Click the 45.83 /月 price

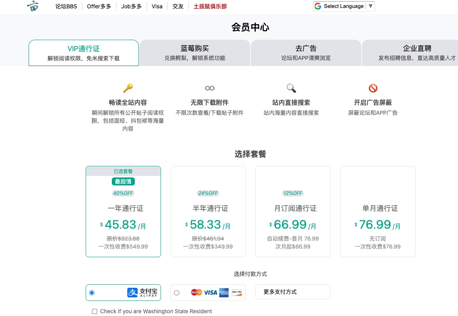pyautogui.click(x=123, y=225)
